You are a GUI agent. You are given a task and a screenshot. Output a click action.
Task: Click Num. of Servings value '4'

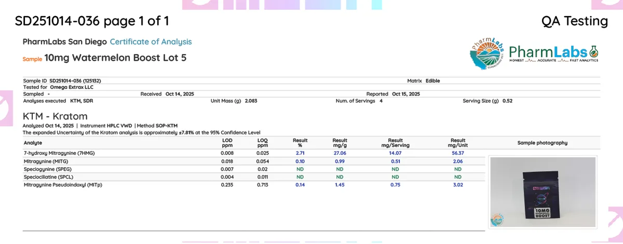(381, 101)
